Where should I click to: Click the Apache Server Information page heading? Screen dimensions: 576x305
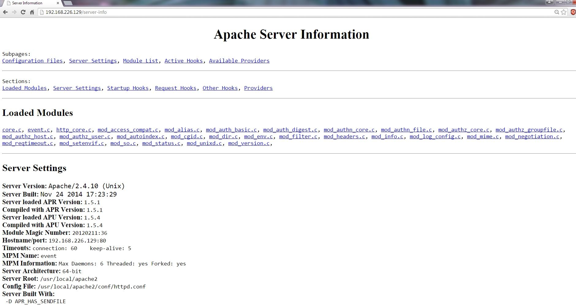pyautogui.click(x=291, y=34)
